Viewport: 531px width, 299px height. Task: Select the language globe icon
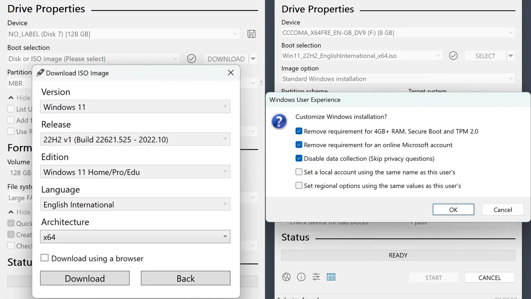click(x=286, y=277)
